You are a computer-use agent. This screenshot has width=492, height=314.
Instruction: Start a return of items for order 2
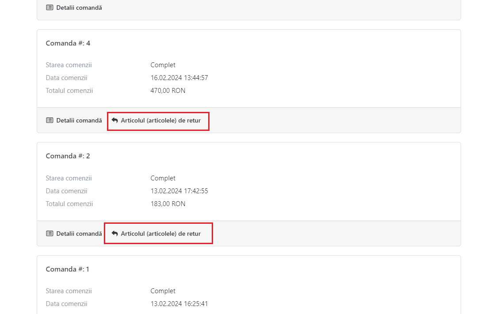click(156, 234)
